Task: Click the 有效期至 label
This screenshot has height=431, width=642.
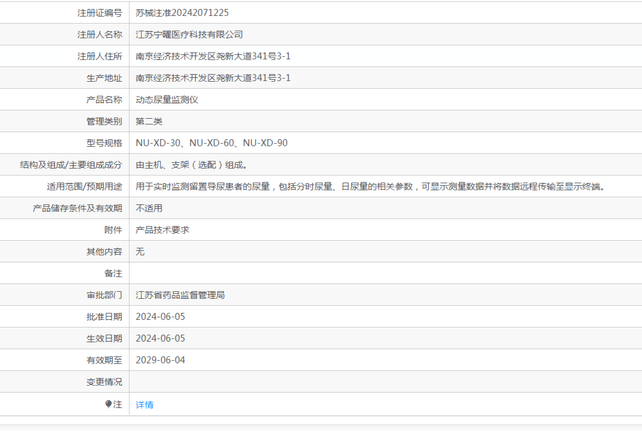Action: 105,361
